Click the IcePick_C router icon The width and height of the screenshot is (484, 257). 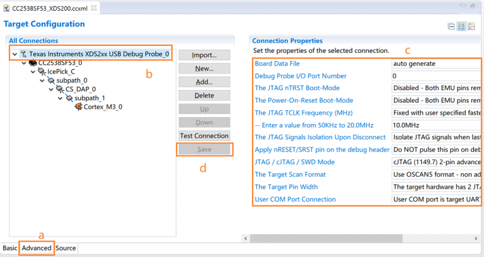click(41, 72)
